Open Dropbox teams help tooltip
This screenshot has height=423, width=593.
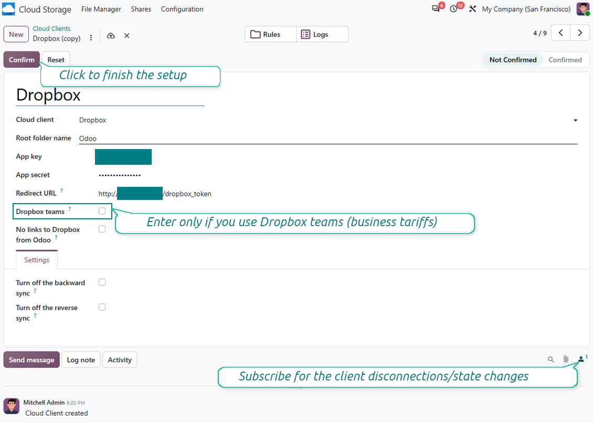[x=70, y=209]
